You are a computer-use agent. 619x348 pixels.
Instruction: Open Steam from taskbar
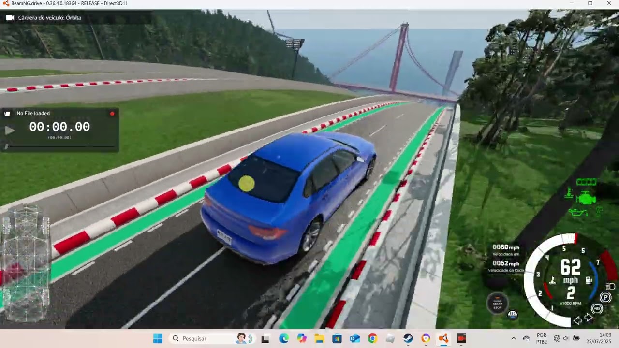pyautogui.click(x=408, y=338)
